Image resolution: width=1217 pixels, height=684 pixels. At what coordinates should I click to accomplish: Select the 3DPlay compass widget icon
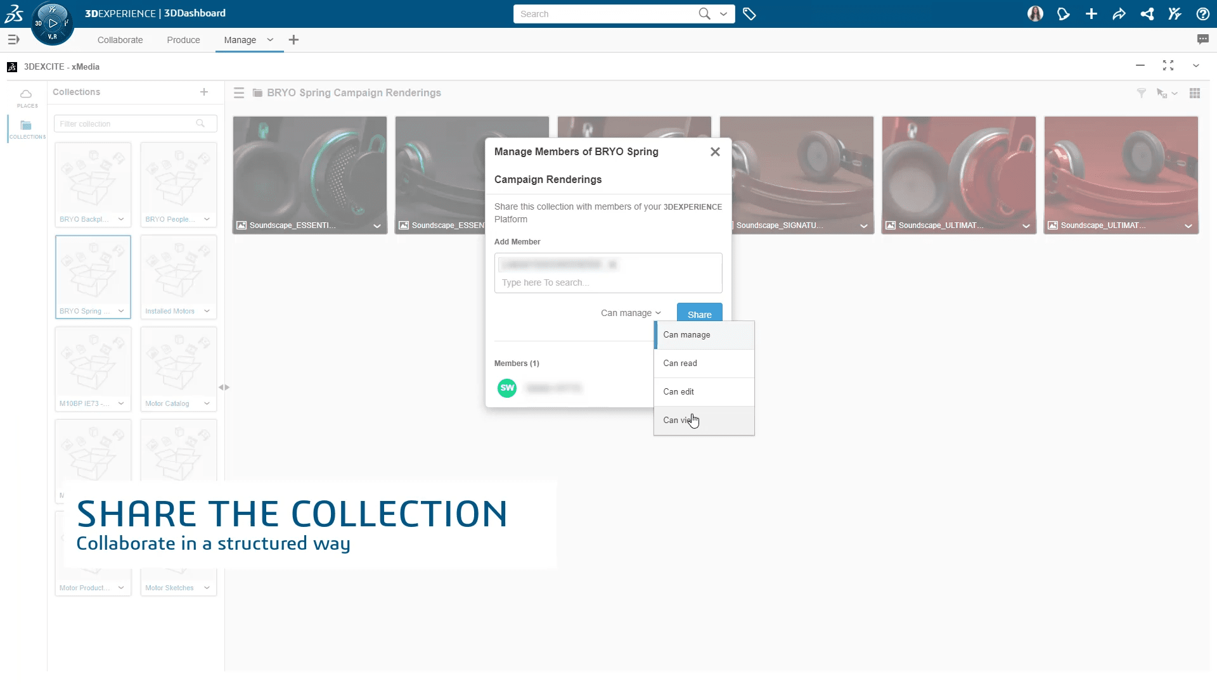click(52, 23)
